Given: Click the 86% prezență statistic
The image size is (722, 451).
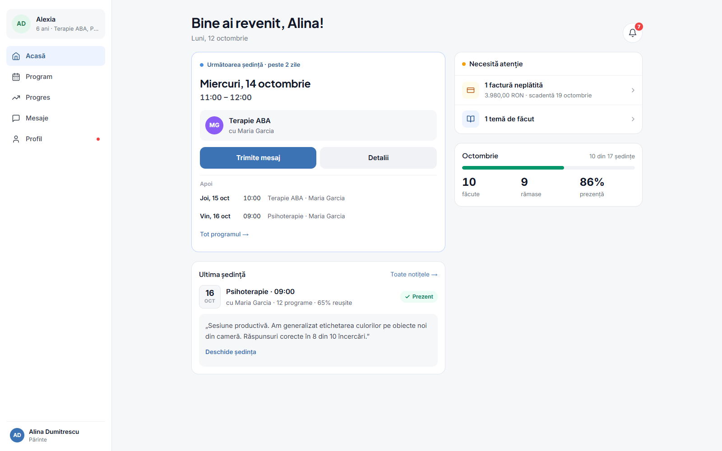Looking at the screenshot, I should pos(592,187).
